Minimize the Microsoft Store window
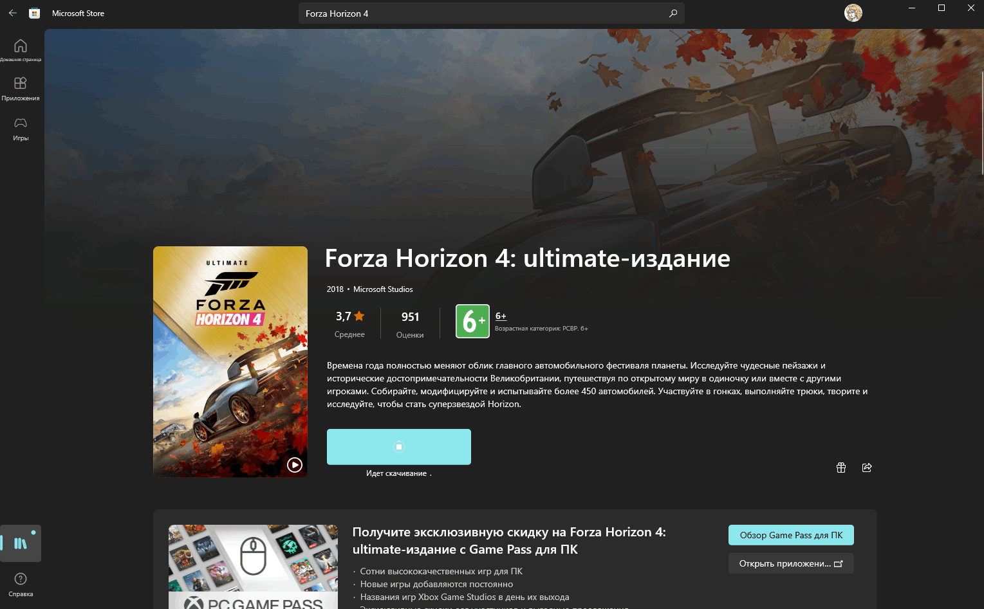This screenshot has height=609, width=984. point(912,8)
